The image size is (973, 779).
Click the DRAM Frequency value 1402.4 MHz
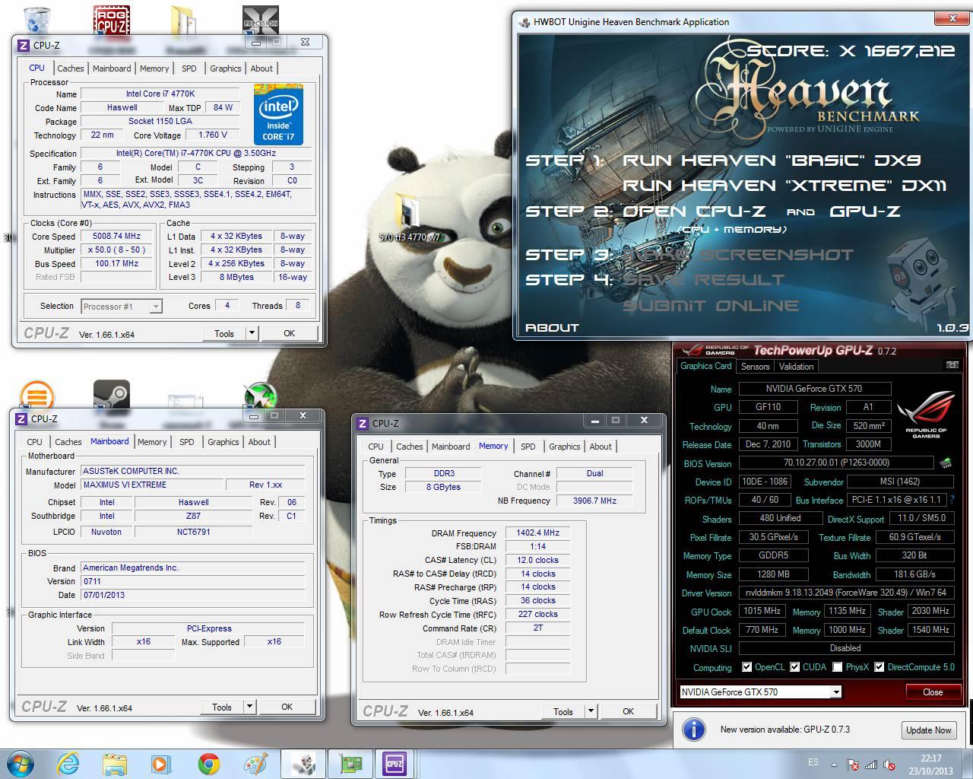click(x=538, y=533)
